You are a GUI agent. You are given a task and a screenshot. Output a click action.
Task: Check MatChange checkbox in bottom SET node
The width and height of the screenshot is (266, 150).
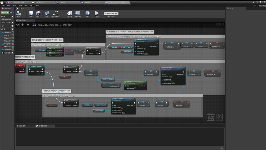(183, 105)
